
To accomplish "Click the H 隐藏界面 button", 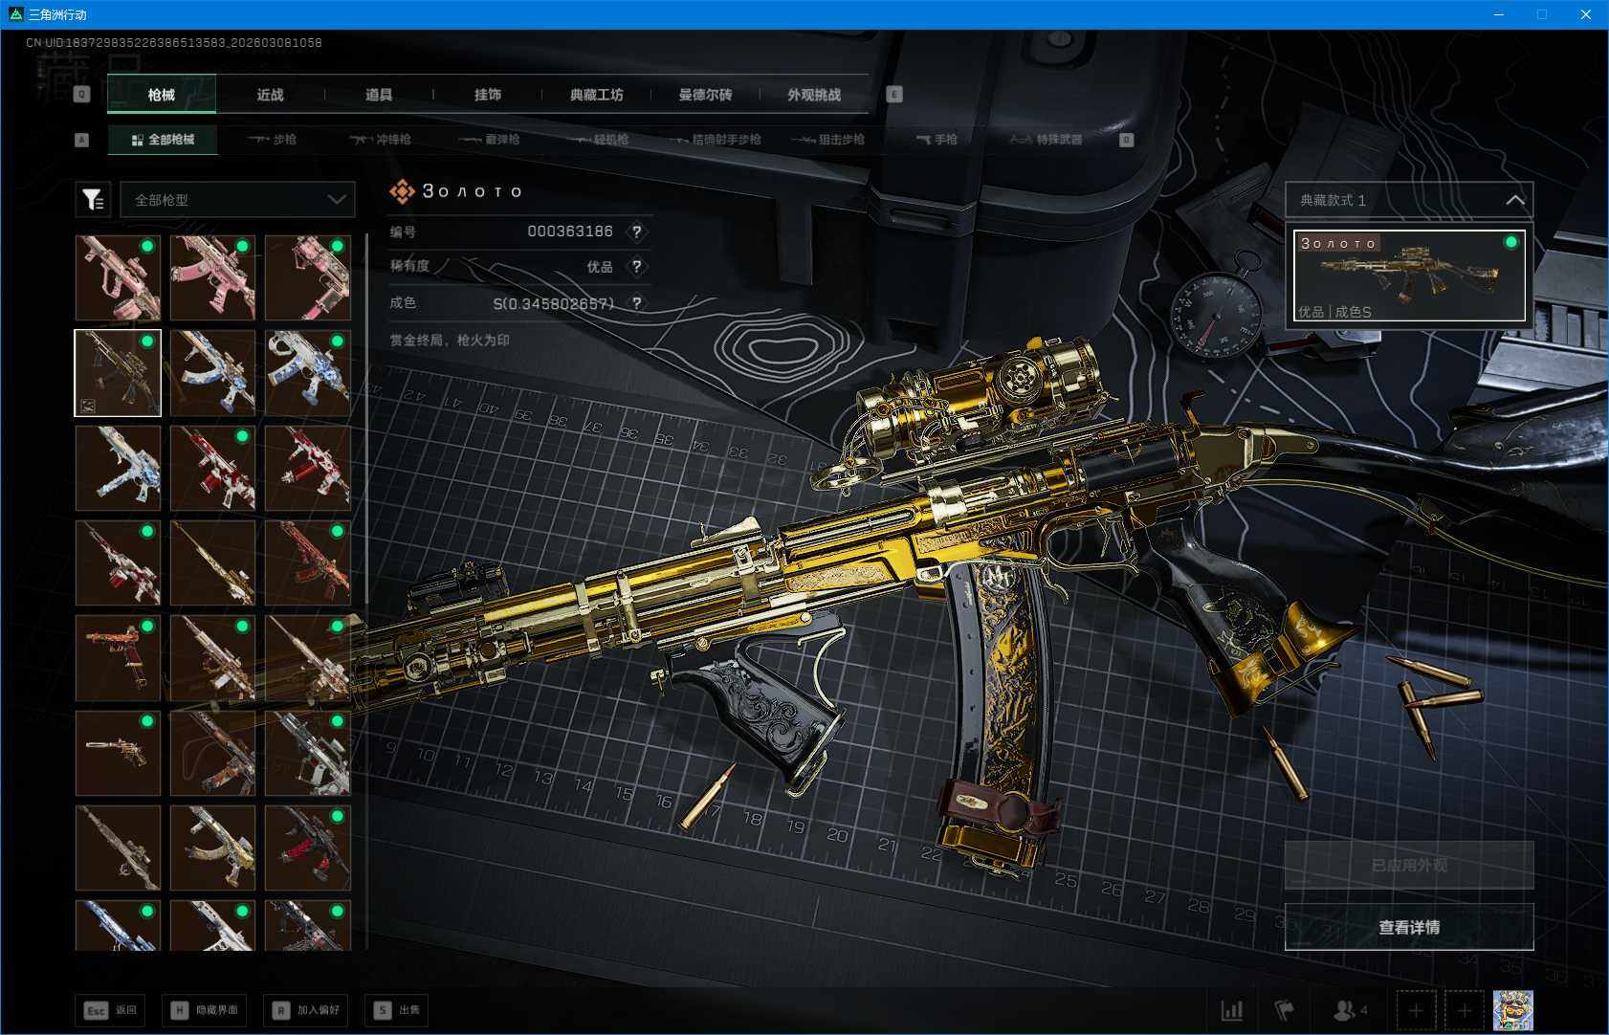I will [206, 1010].
